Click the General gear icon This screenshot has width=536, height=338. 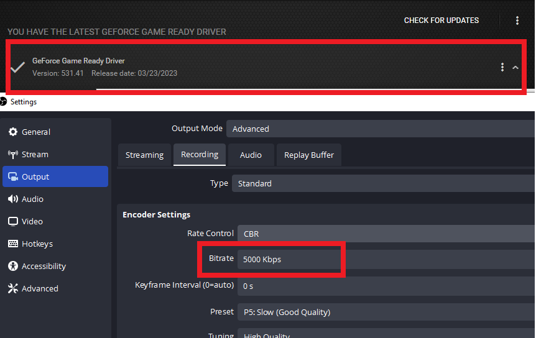(13, 132)
